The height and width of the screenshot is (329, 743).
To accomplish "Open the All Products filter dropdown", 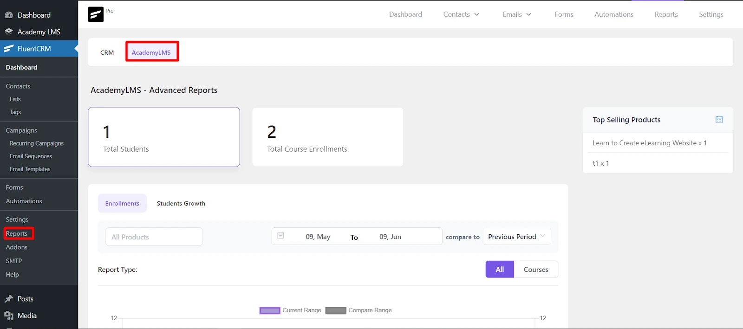I will click(x=154, y=237).
